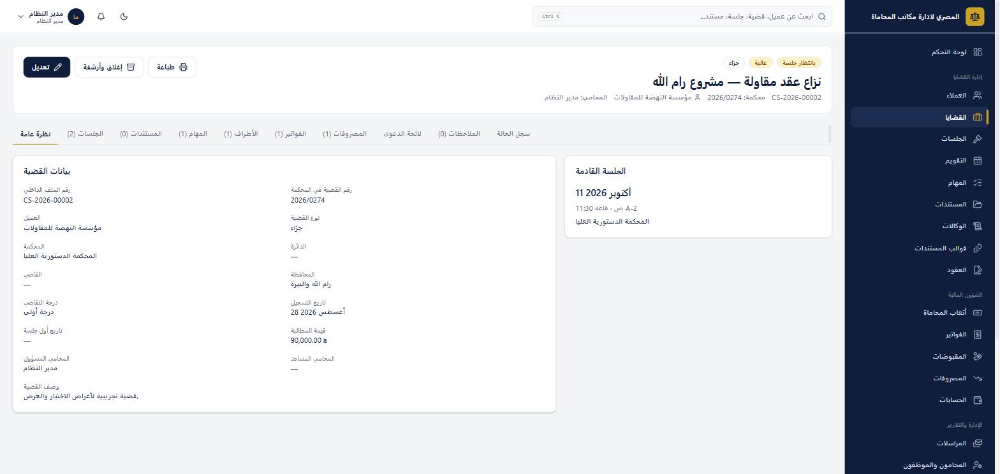Click the عالية priority badge
Screen dimensions: 1000x474
pos(761,63)
